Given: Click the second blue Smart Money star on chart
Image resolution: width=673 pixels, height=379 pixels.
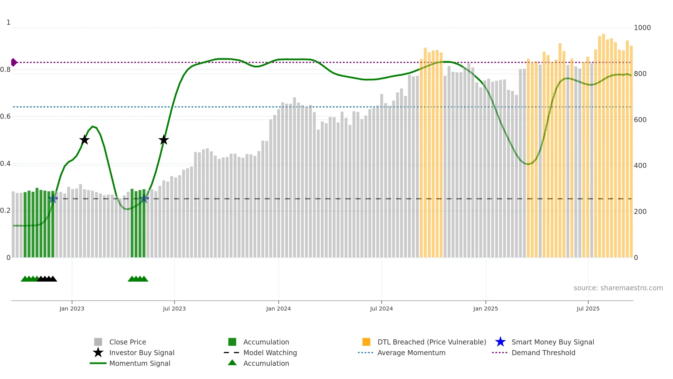Looking at the screenshot, I should (x=144, y=198).
